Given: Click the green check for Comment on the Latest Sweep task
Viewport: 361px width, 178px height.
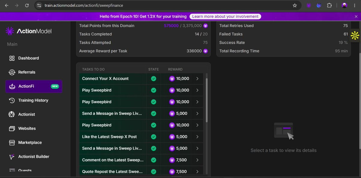Looking at the screenshot, I should pyautogui.click(x=153, y=160).
